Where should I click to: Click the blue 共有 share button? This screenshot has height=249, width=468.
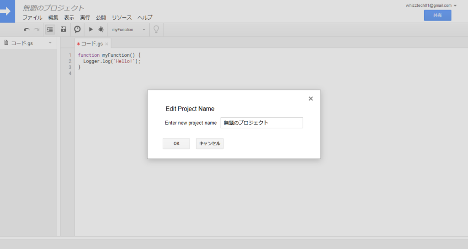click(437, 15)
